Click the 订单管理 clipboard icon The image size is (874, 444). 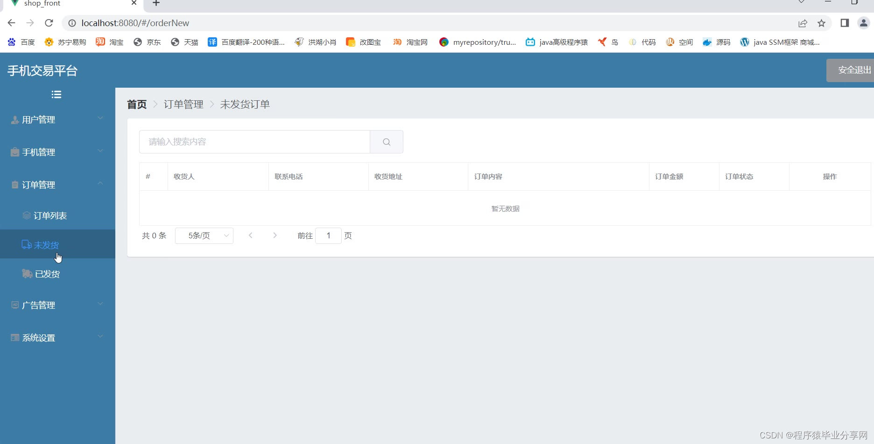coord(15,185)
